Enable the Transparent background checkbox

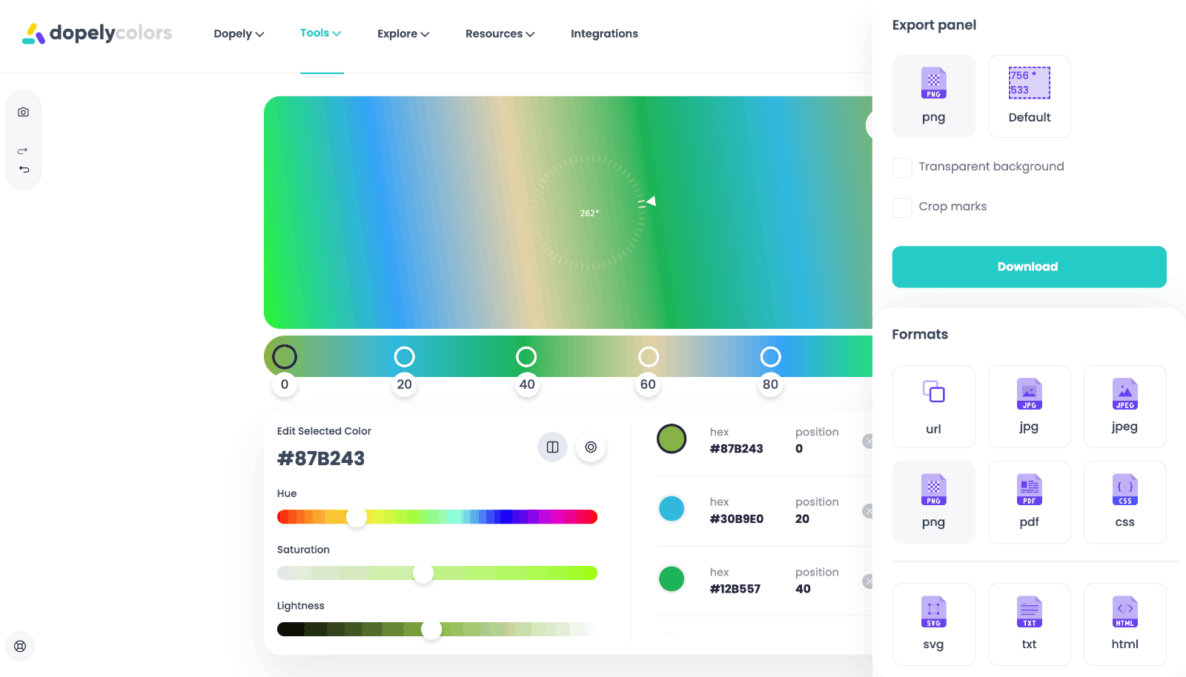pos(902,167)
